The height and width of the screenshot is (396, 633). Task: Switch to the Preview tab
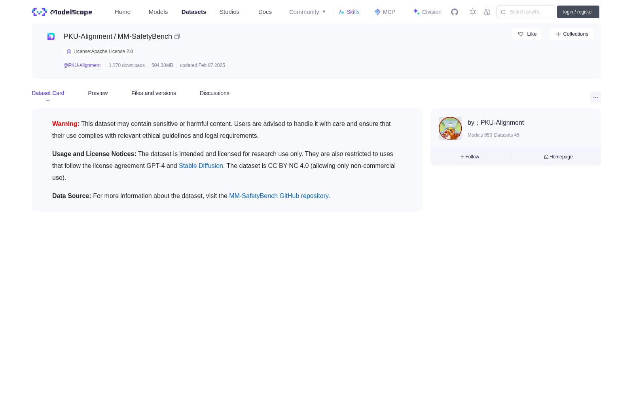tap(98, 93)
